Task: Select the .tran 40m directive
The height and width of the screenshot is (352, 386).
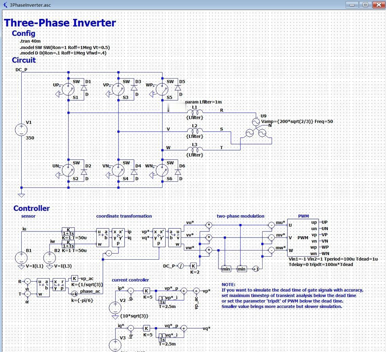Action: pyautogui.click(x=30, y=41)
